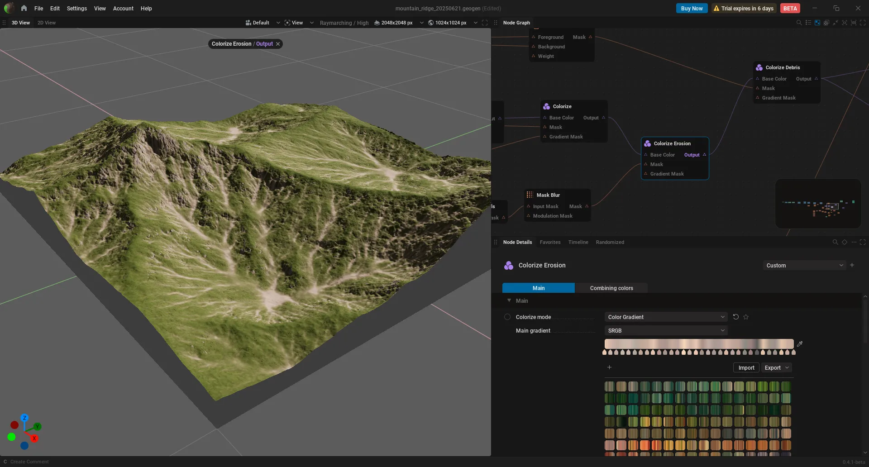Click the zoom to 100 percent icon
This screenshot has height=467, width=869.
point(854,23)
